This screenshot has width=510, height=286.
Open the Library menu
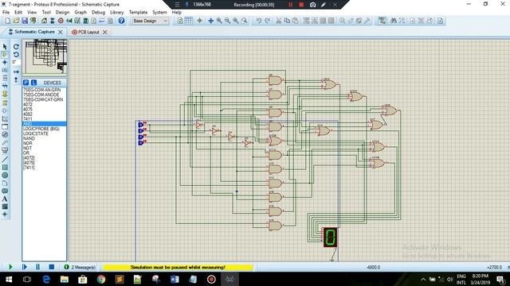117,13
